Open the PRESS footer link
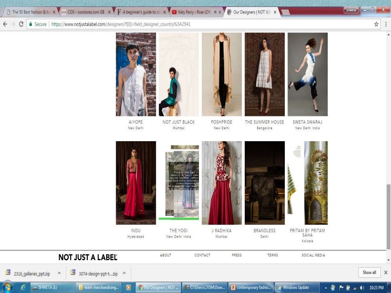 coord(237,255)
